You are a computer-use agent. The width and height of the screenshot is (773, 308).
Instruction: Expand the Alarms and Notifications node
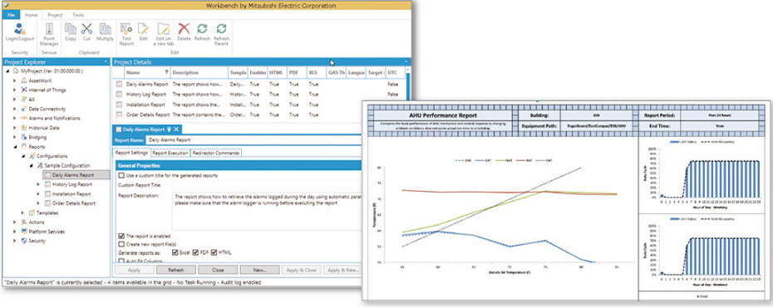tap(14, 119)
